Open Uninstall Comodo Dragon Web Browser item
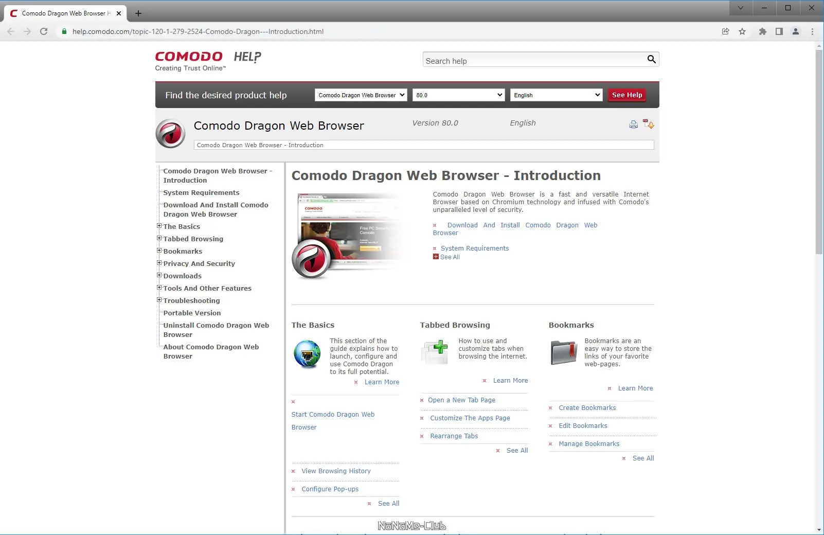 click(x=216, y=330)
